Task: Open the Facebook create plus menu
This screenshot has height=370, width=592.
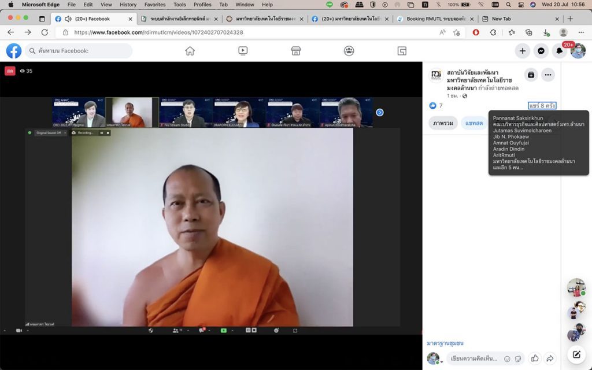Action: [x=522, y=51]
